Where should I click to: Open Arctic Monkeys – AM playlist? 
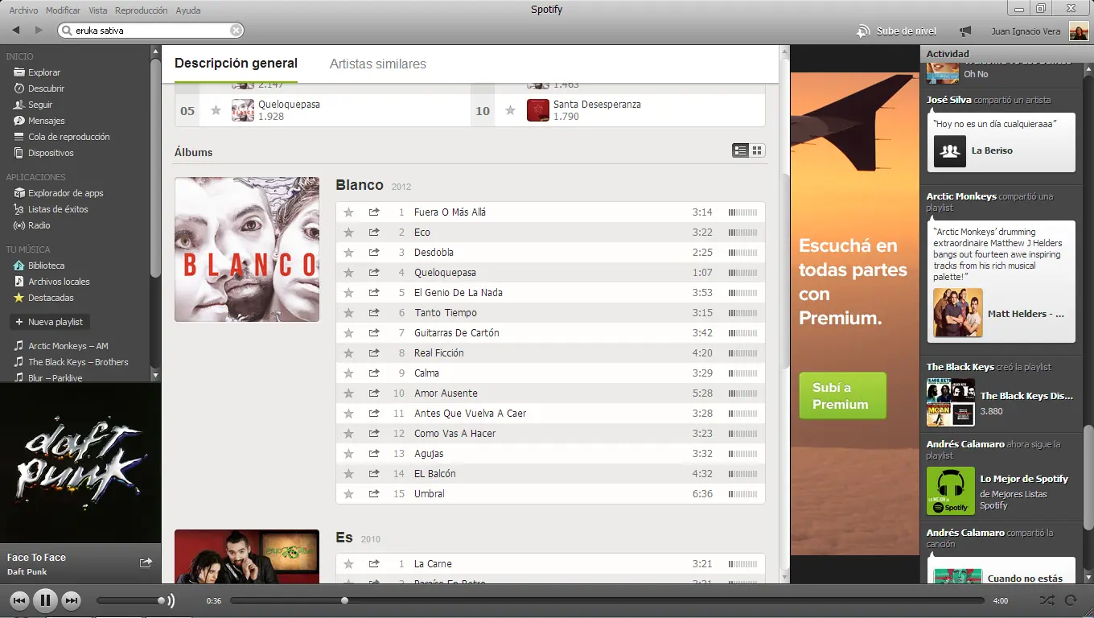(68, 346)
